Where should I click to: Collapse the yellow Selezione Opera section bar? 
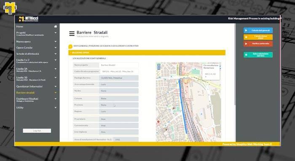147,53
